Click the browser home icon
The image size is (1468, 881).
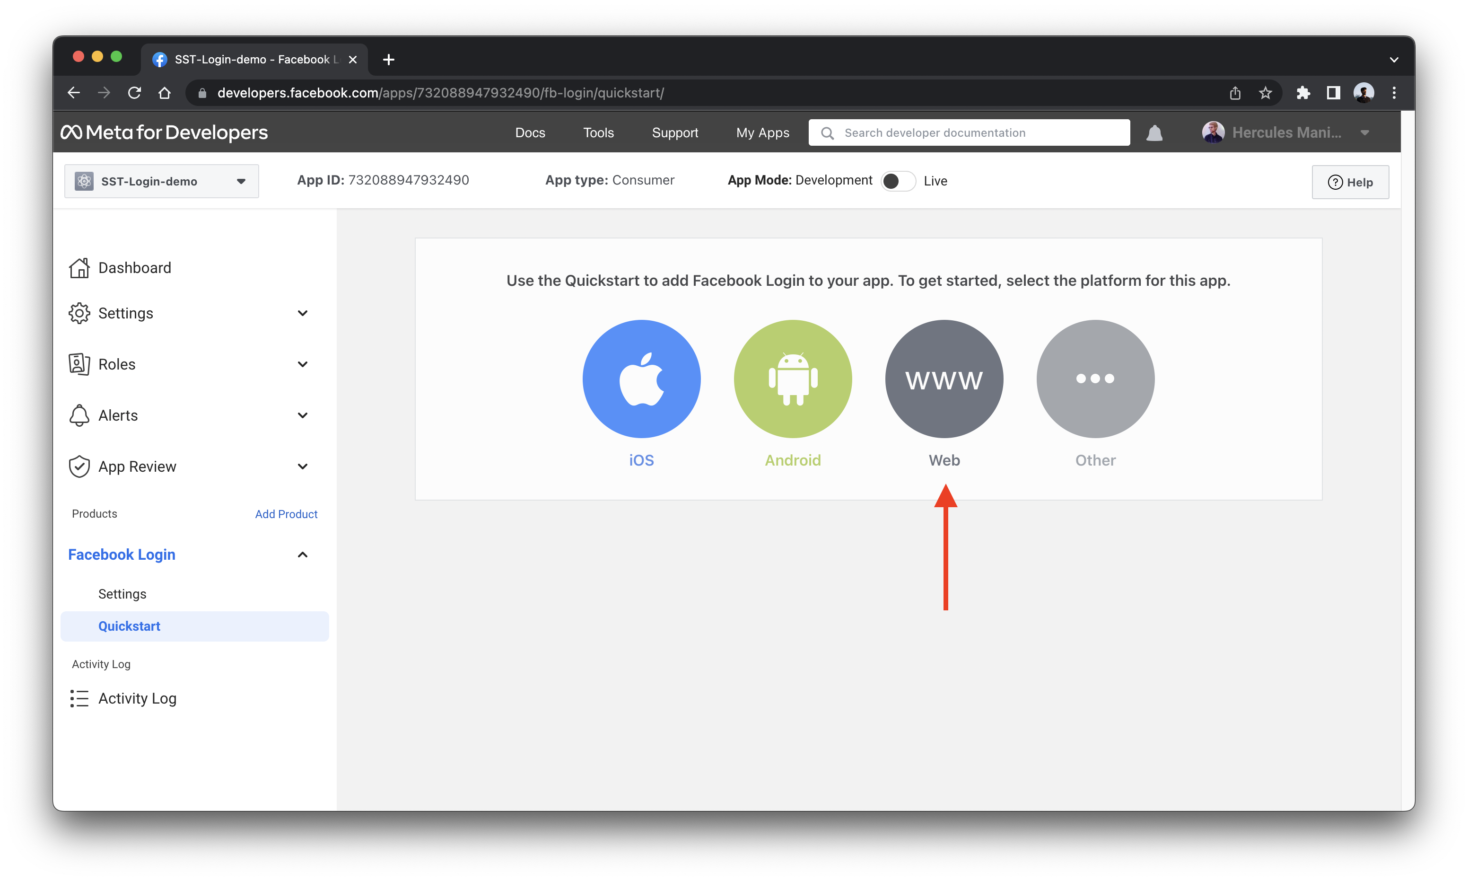(165, 93)
